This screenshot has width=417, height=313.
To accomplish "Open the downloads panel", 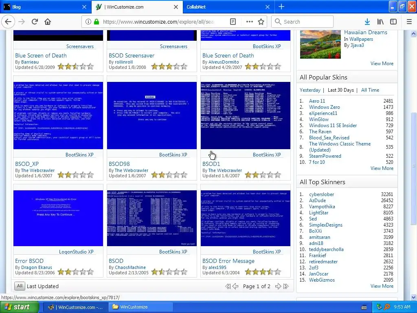I will [367, 22].
